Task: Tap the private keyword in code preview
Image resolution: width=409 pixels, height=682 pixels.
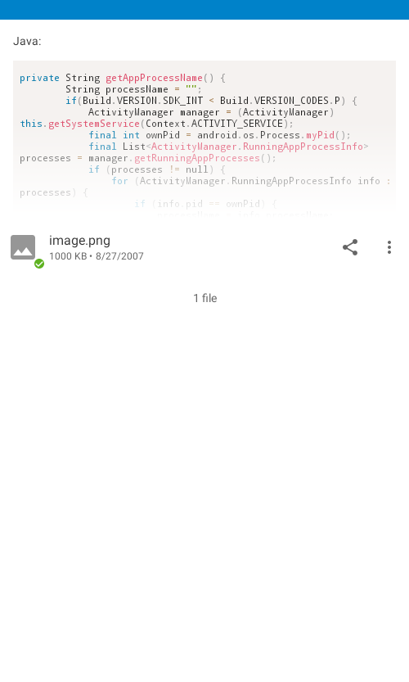Action: point(39,78)
